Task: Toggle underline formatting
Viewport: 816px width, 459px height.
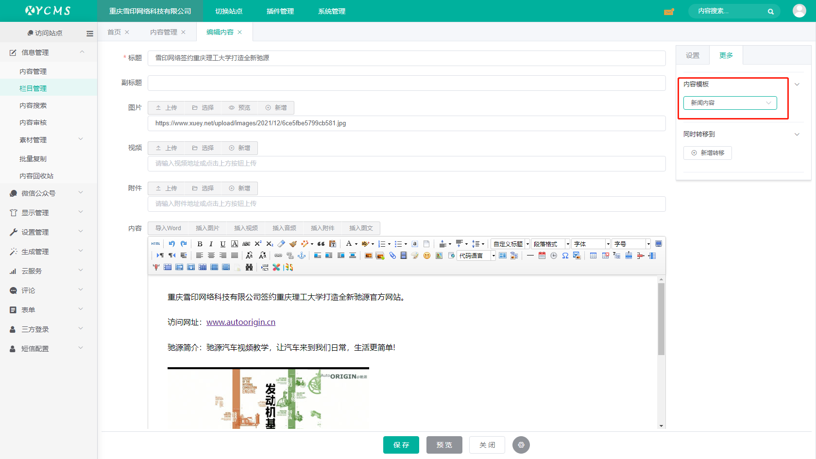Action: click(223, 244)
